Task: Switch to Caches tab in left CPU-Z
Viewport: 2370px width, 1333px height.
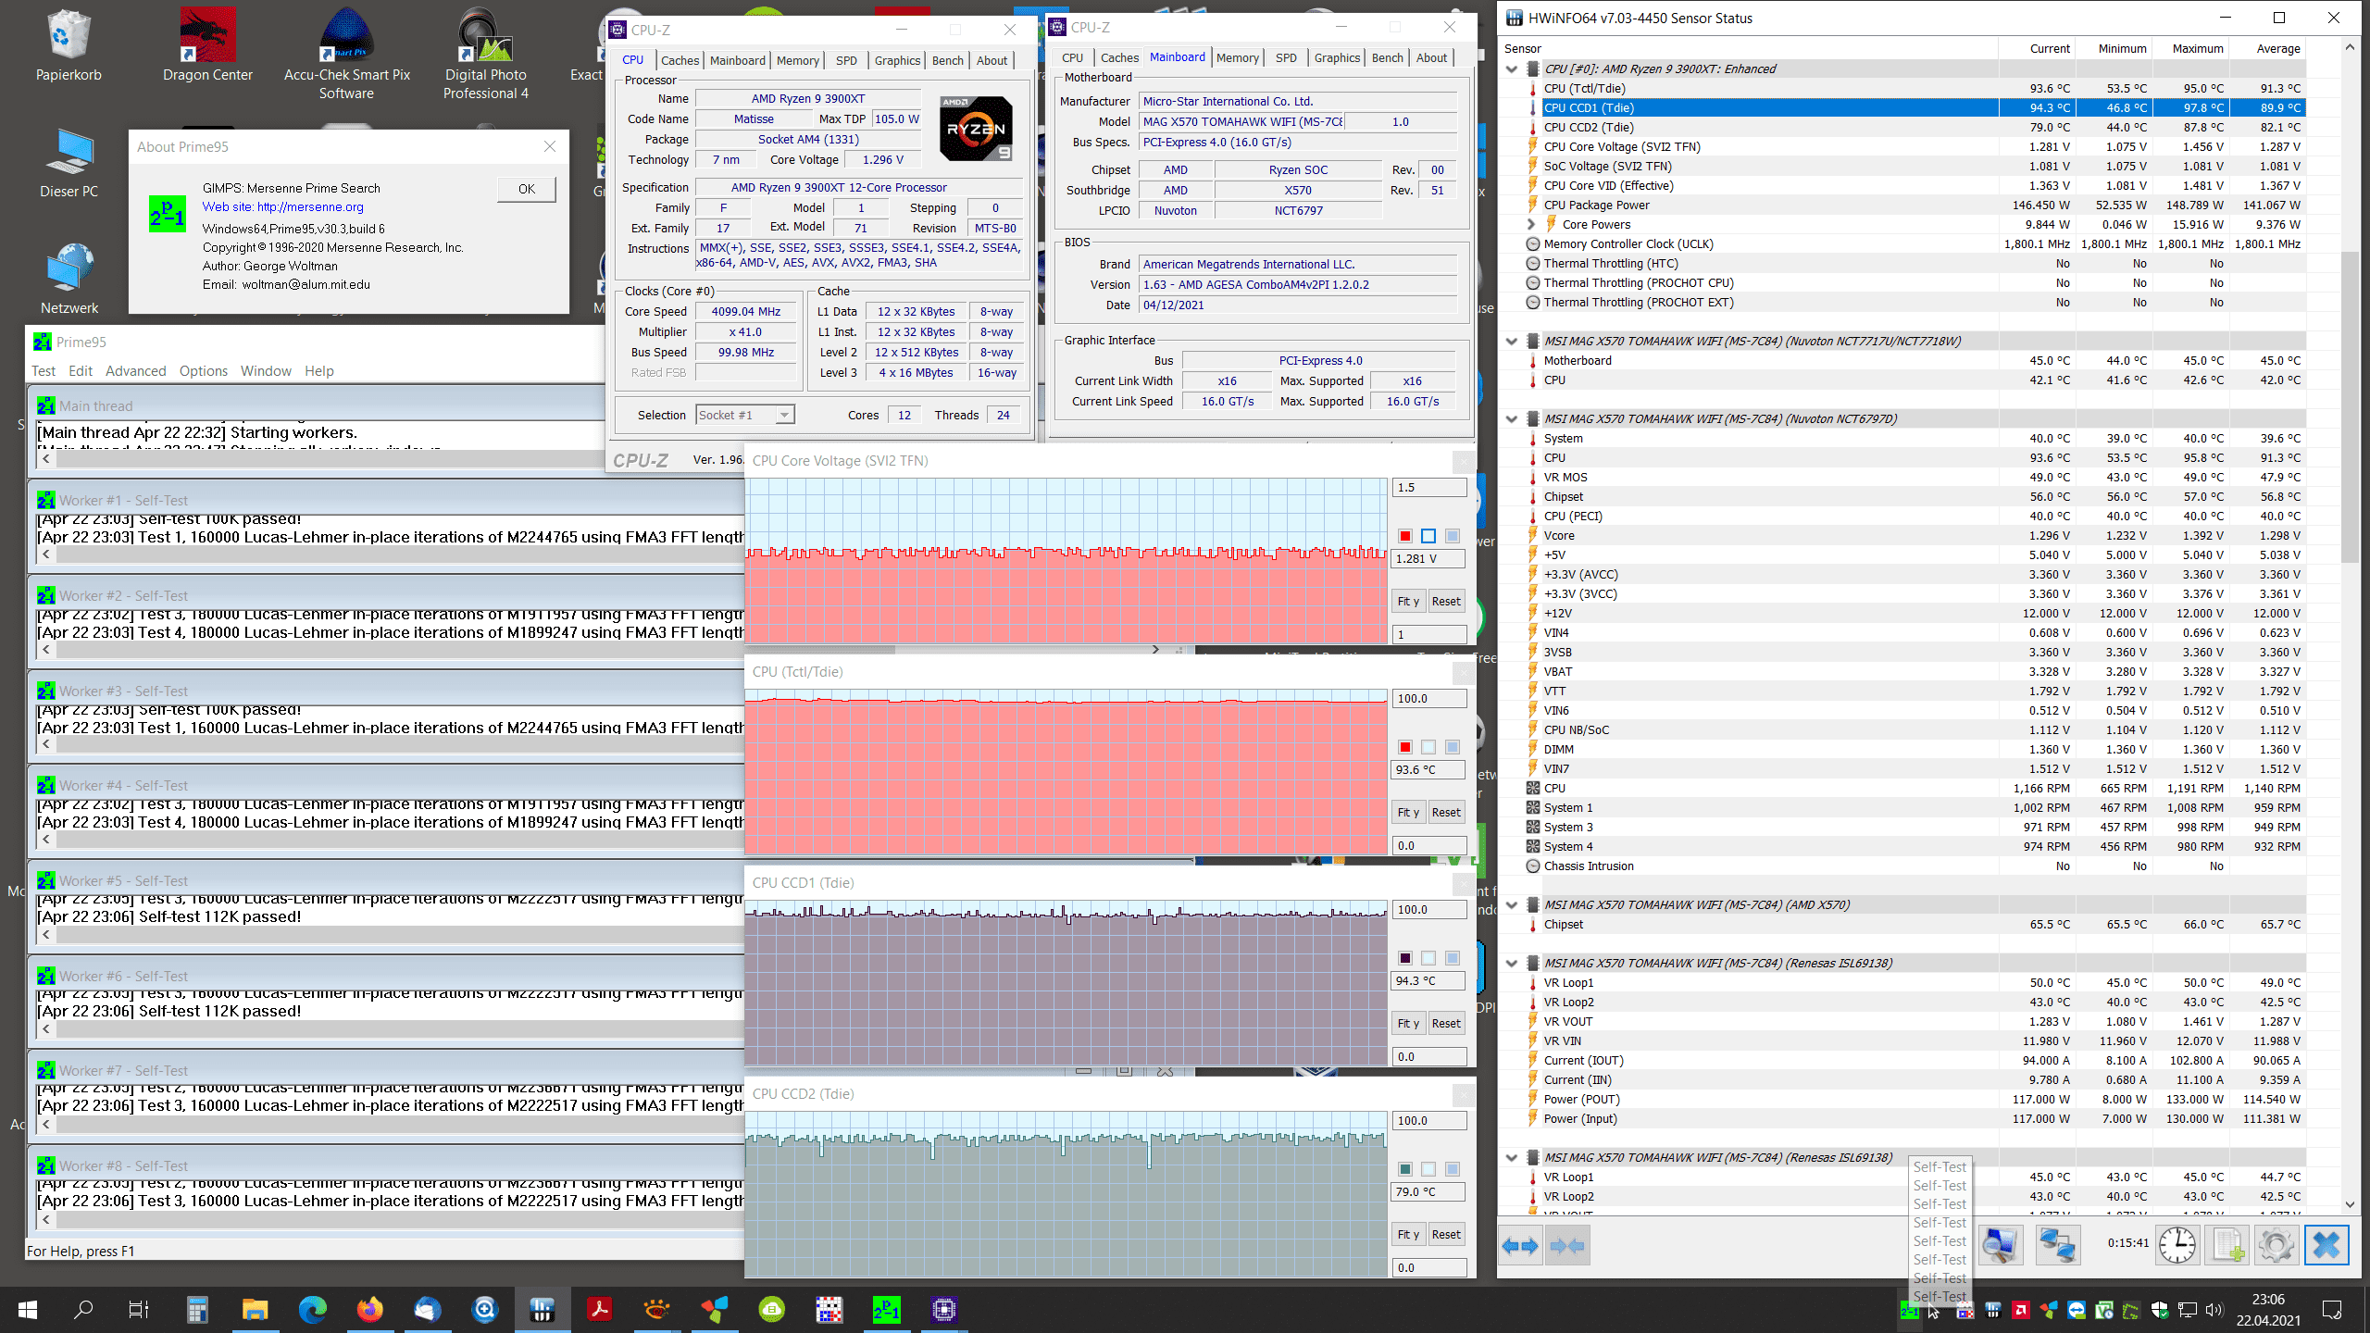Action: tap(680, 60)
